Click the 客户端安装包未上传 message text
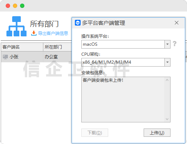Image resolution: width=187 pixels, height=144 pixels. (x=103, y=80)
